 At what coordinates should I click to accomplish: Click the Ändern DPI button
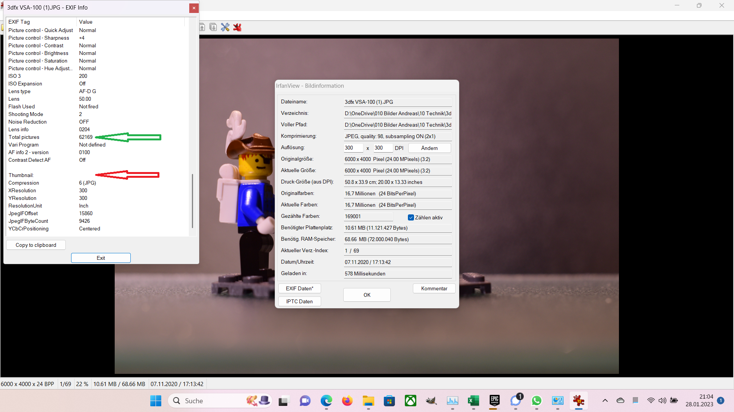coord(429,148)
